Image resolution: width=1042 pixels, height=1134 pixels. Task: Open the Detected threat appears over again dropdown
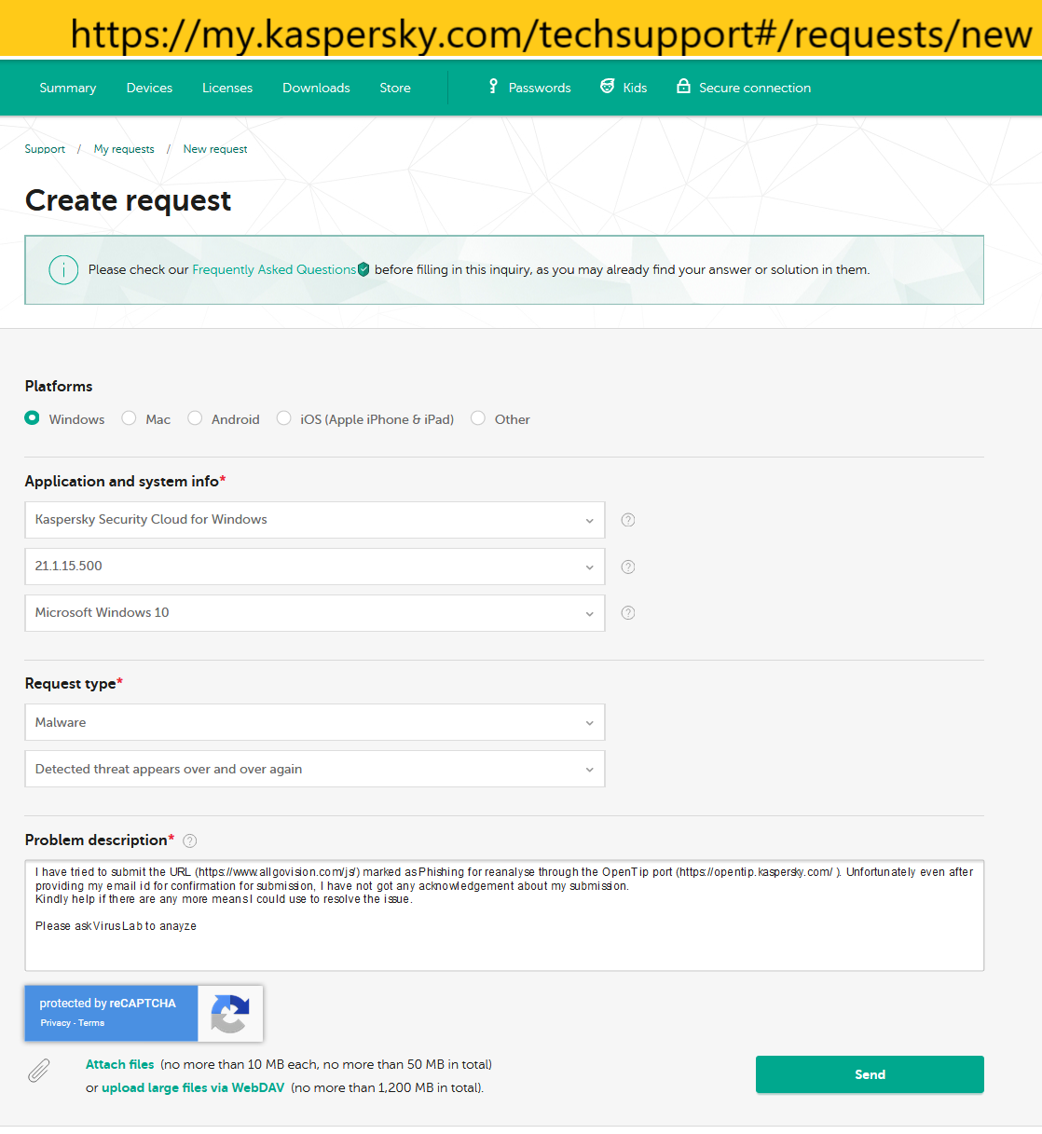[315, 769]
